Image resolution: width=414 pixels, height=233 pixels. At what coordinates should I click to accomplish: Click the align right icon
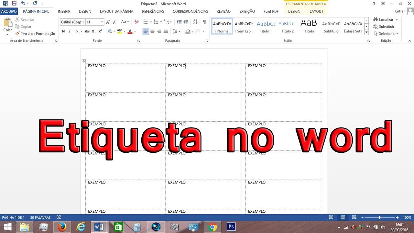(x=159, y=31)
